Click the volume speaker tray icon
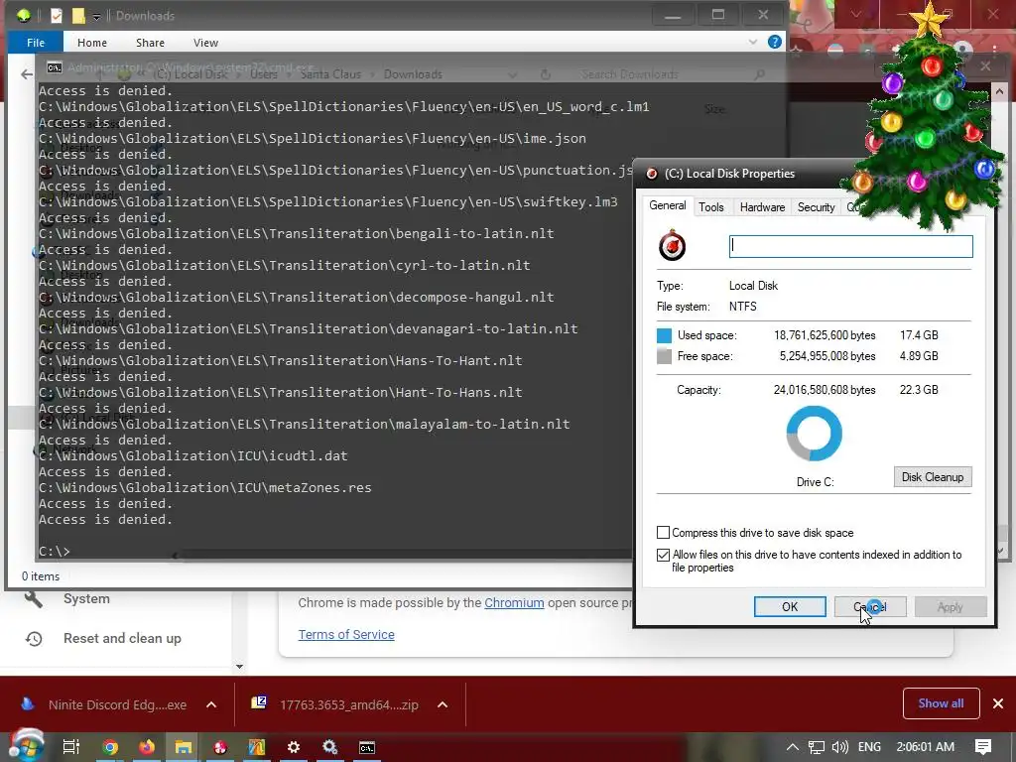 click(840, 747)
